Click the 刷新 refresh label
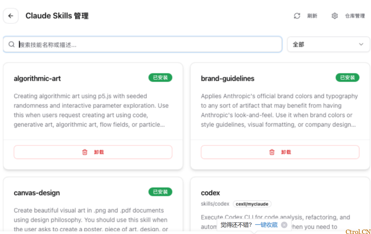Viewport: 371px width, 234px height. pyautogui.click(x=312, y=16)
